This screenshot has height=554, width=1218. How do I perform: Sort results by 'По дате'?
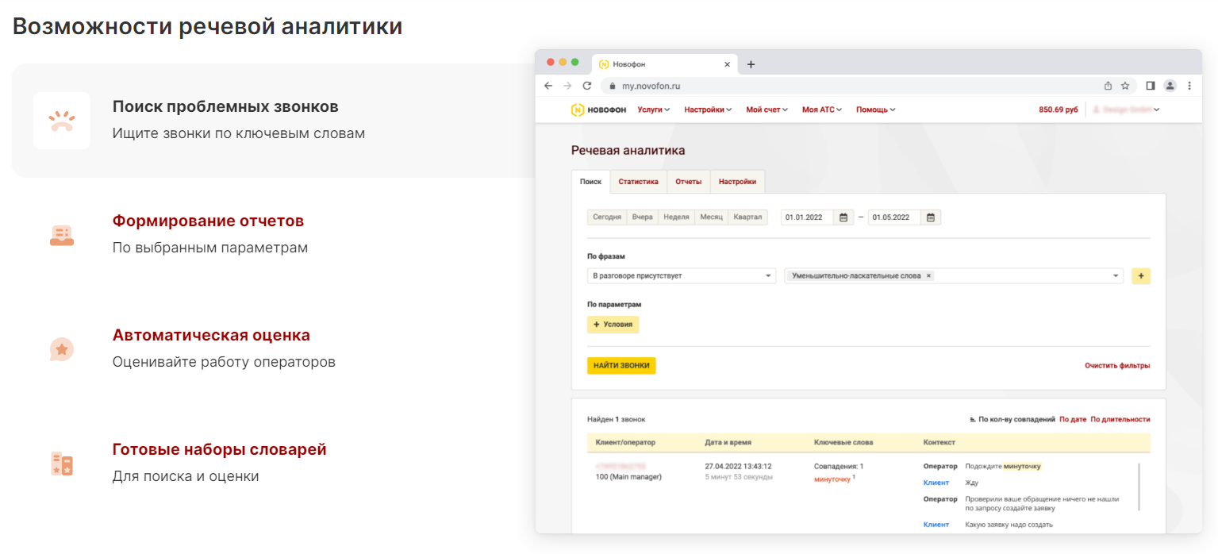(x=1072, y=419)
